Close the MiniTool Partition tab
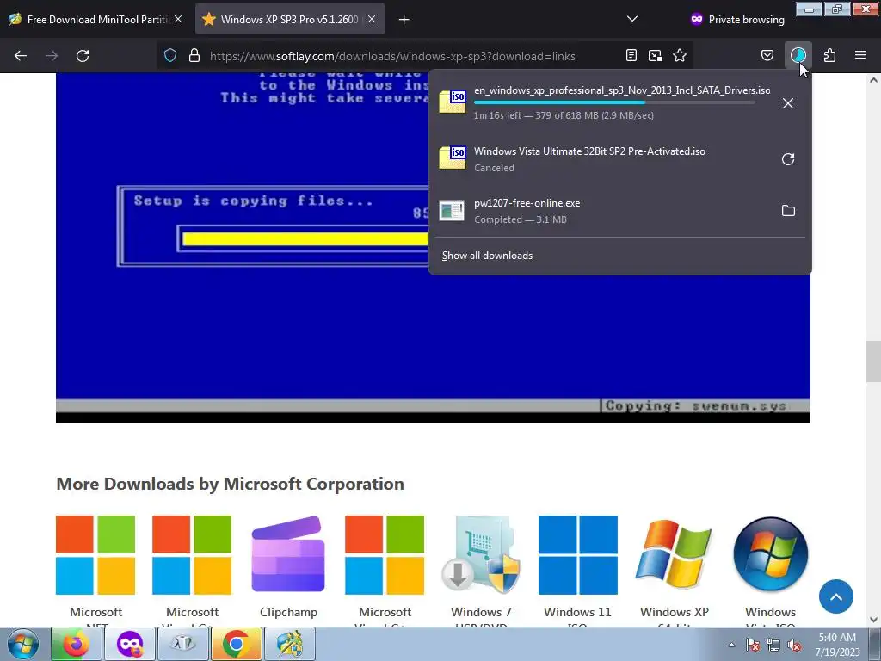This screenshot has height=661, width=881. [178, 19]
